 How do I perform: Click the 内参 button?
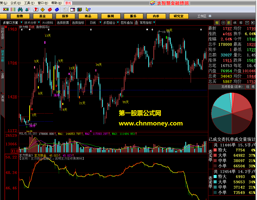click(156, 16)
